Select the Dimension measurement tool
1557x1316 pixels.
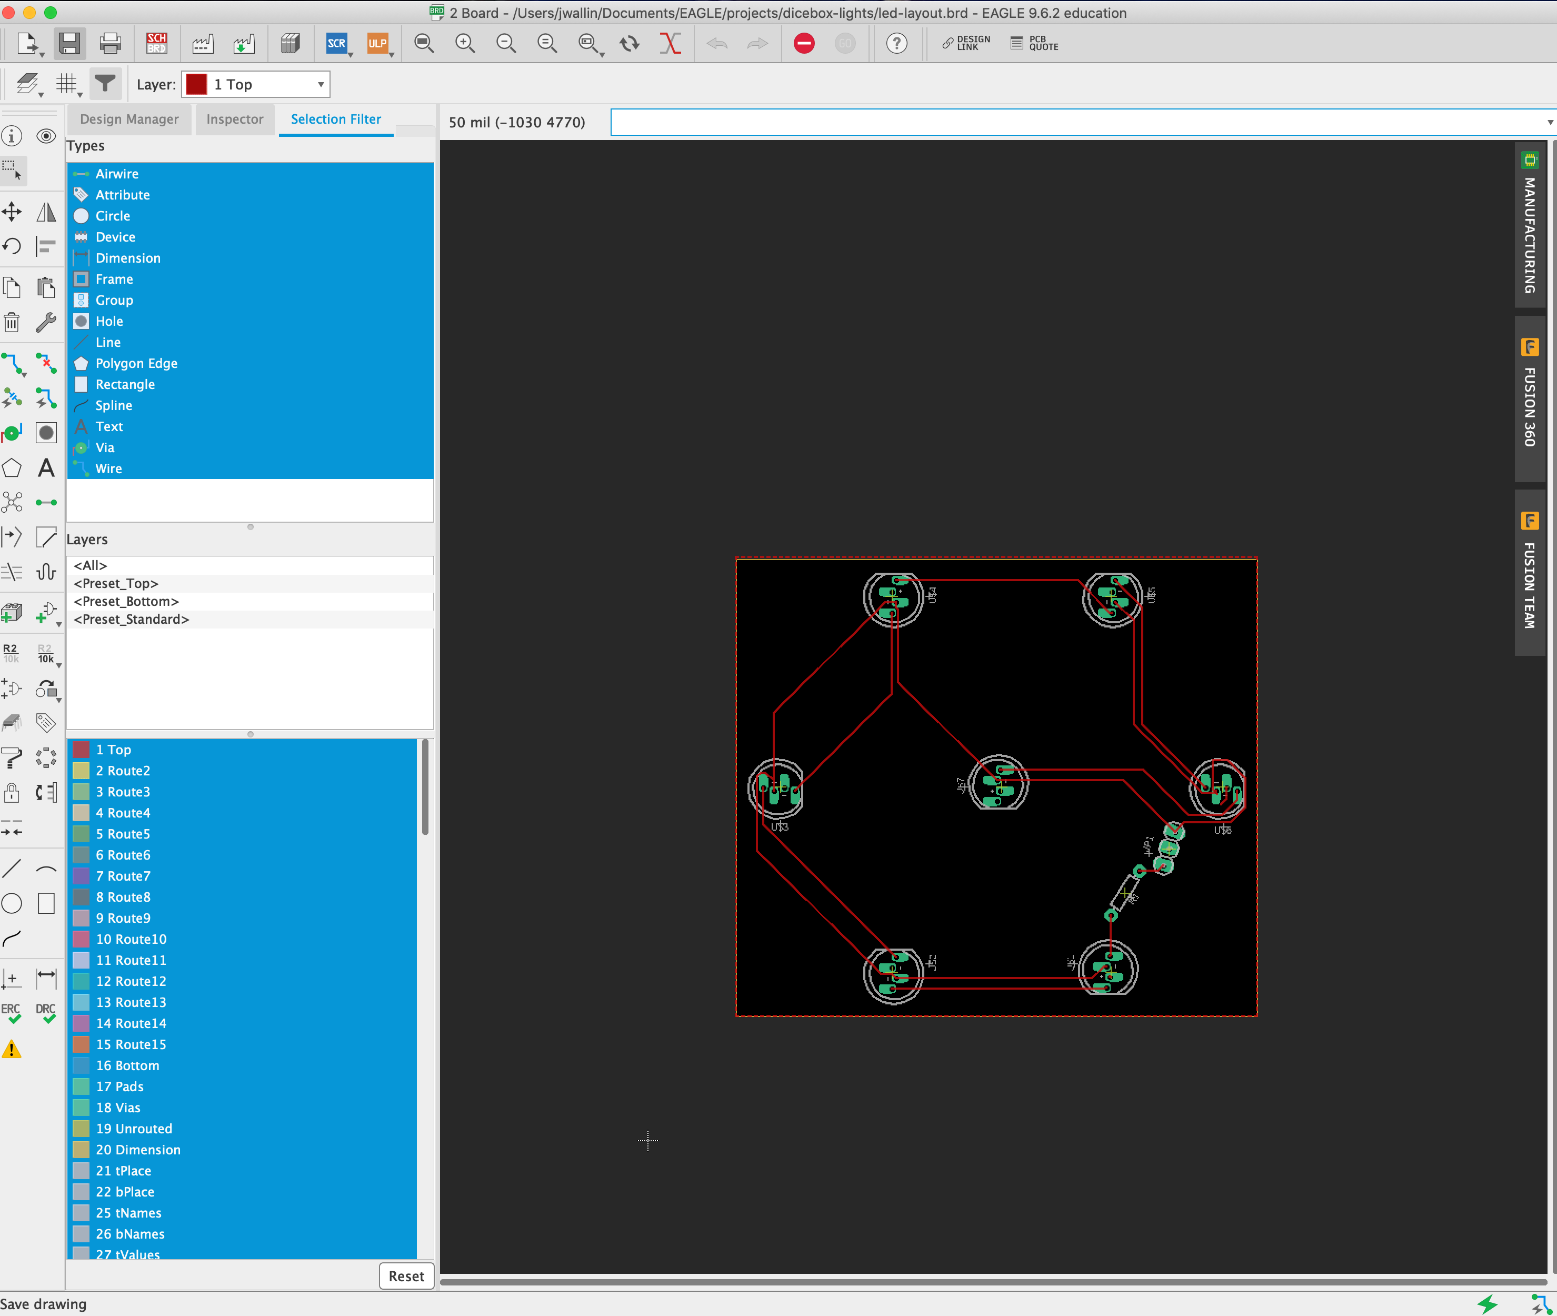[x=46, y=978]
